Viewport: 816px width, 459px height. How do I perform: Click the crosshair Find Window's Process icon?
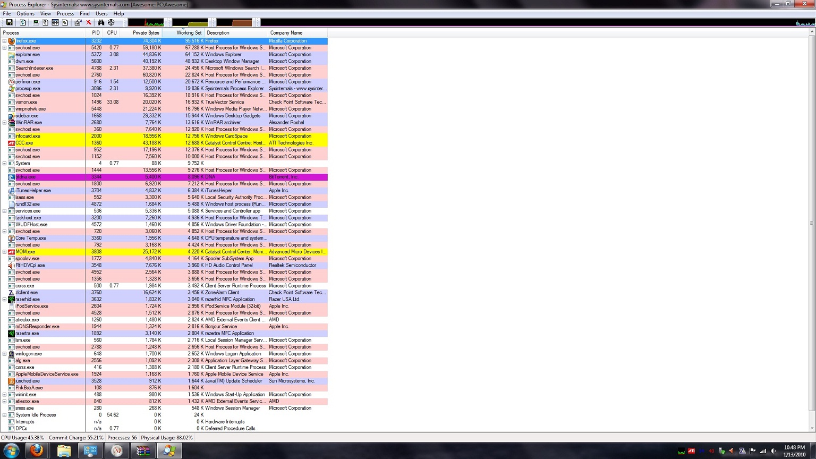pos(111,22)
